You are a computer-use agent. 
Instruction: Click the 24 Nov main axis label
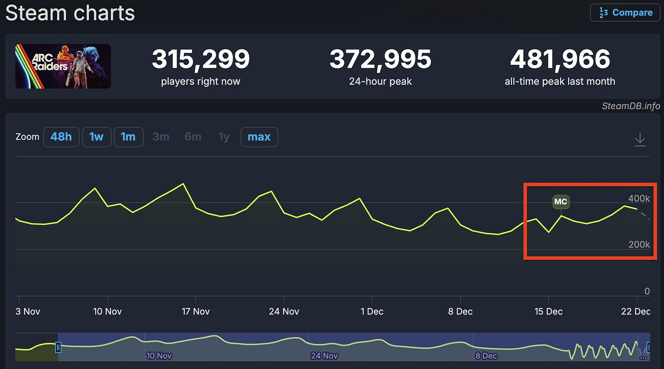click(x=284, y=312)
